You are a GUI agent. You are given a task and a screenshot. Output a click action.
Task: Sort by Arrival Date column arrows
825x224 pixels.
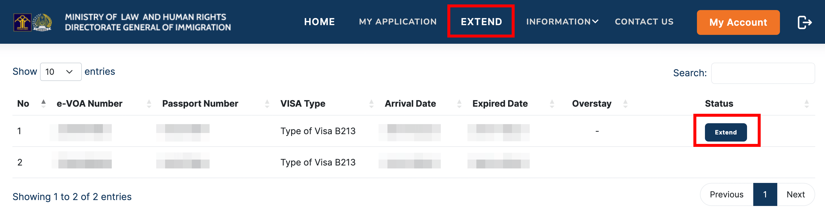459,103
